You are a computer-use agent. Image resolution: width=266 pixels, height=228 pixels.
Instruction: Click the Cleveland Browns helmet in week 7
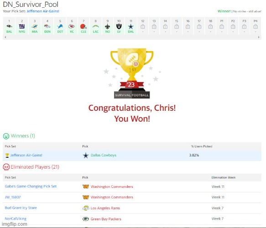coord(83,26)
